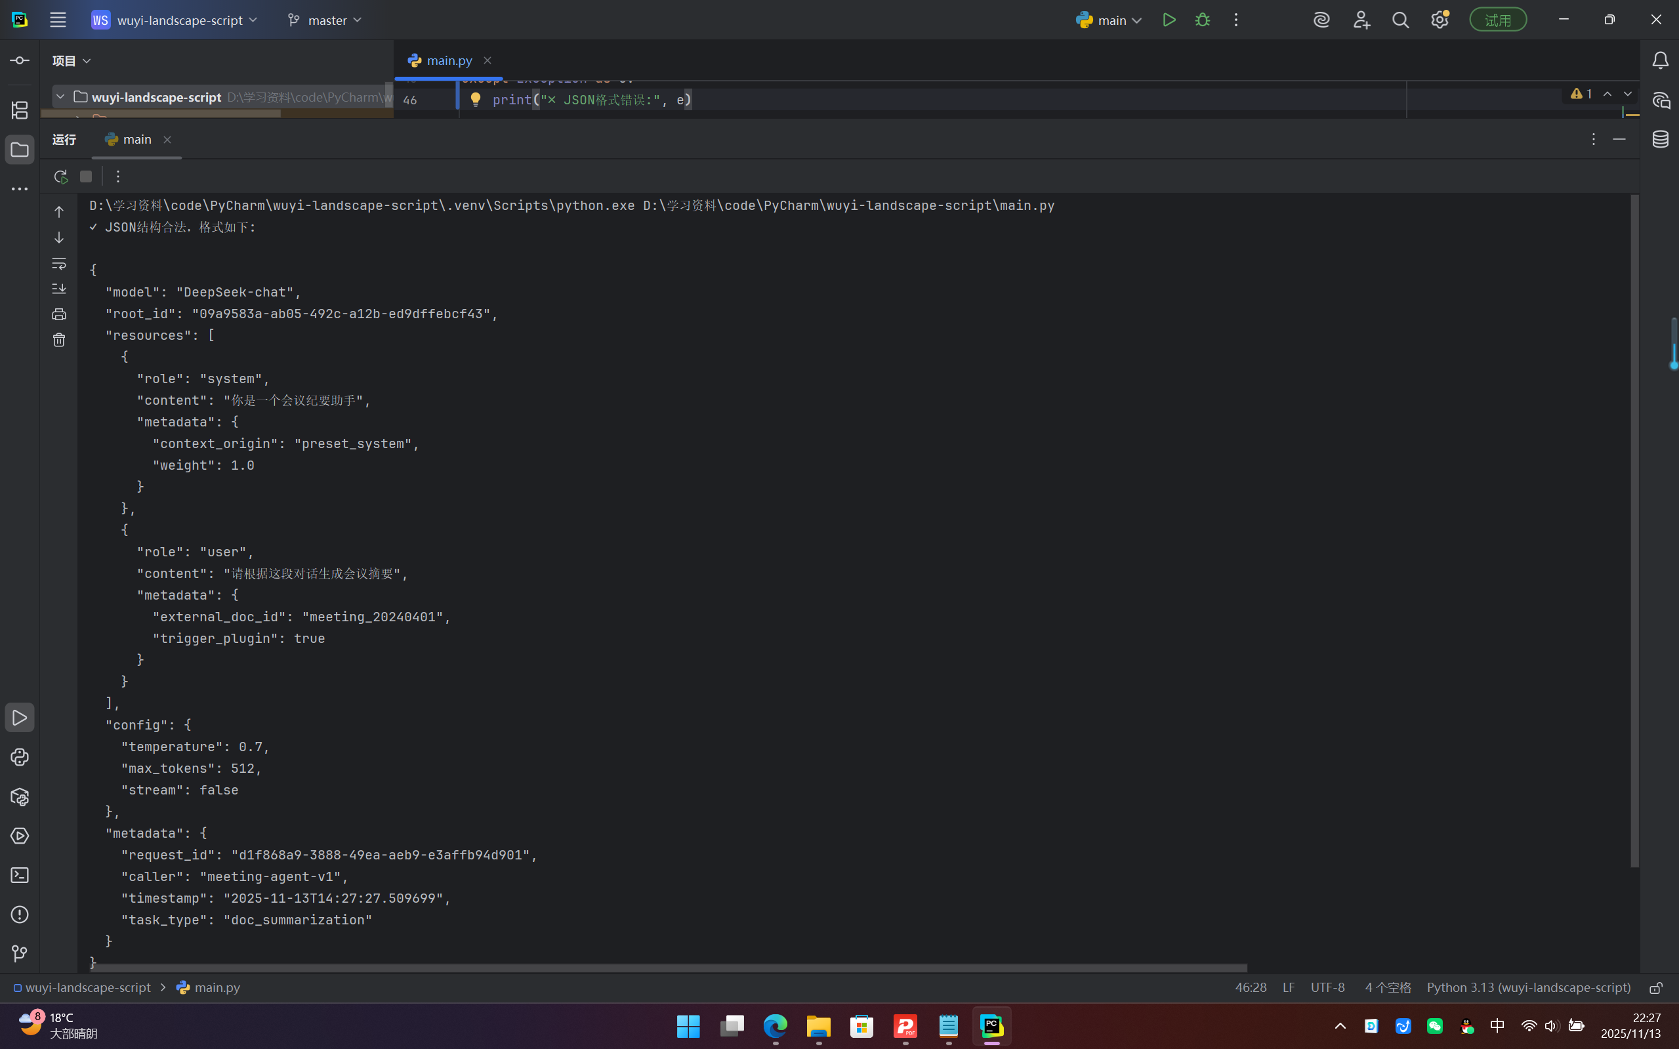The image size is (1679, 1049).
Task: Toggle read-only lock in status bar
Action: pos(1656,988)
